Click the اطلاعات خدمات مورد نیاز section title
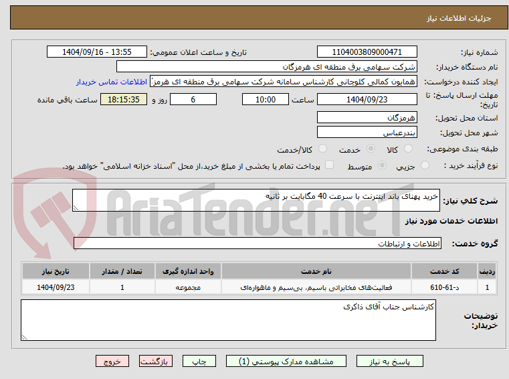This screenshot has width=509, height=379. point(451,221)
